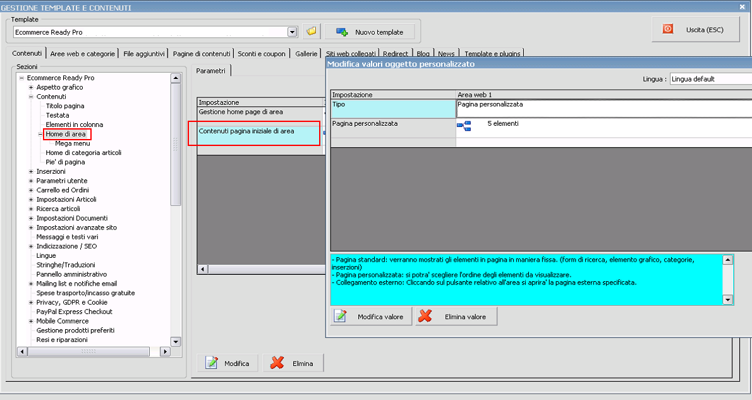Expand the Mailing list e notifiche email node
This screenshot has height=400, width=752.
(31, 284)
